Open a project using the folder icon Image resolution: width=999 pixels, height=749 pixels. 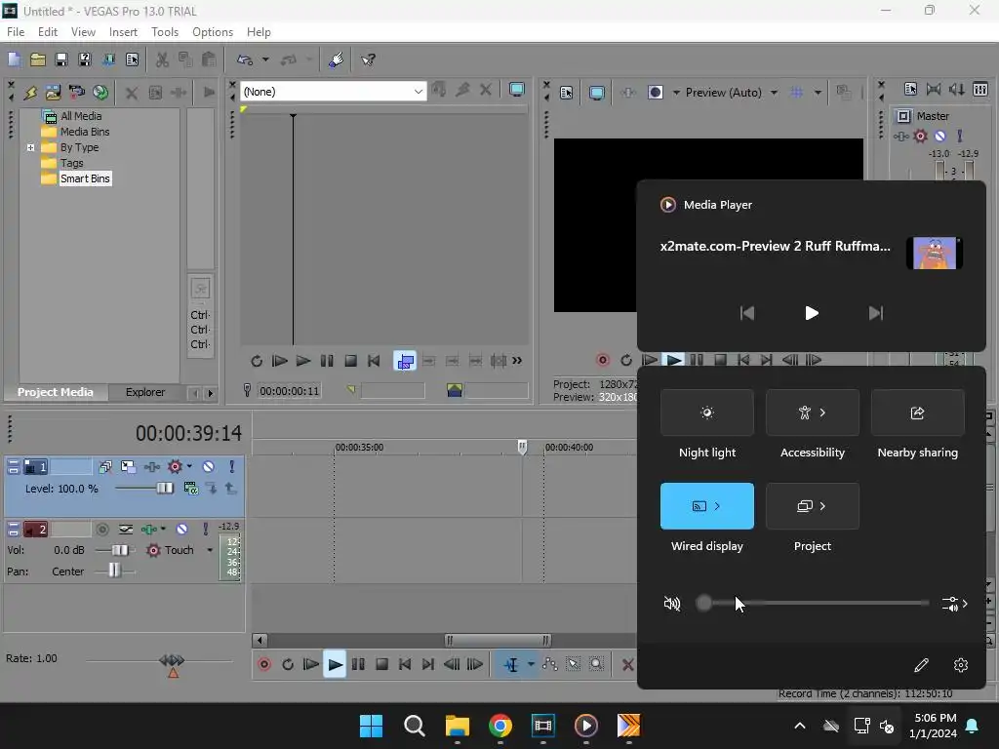[x=38, y=59]
